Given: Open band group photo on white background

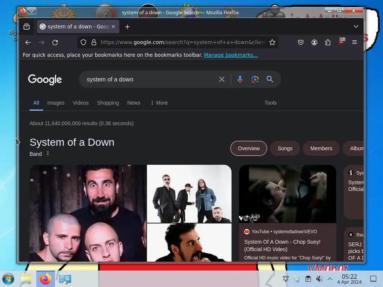Looking at the screenshot, I should [x=189, y=194].
